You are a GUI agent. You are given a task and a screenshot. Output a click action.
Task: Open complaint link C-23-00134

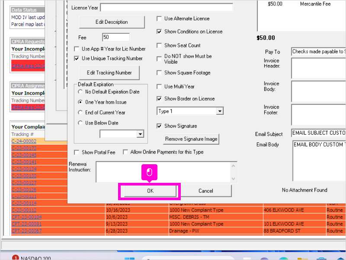pos(24,169)
